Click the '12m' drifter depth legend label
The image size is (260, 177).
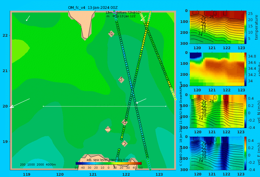109,12
